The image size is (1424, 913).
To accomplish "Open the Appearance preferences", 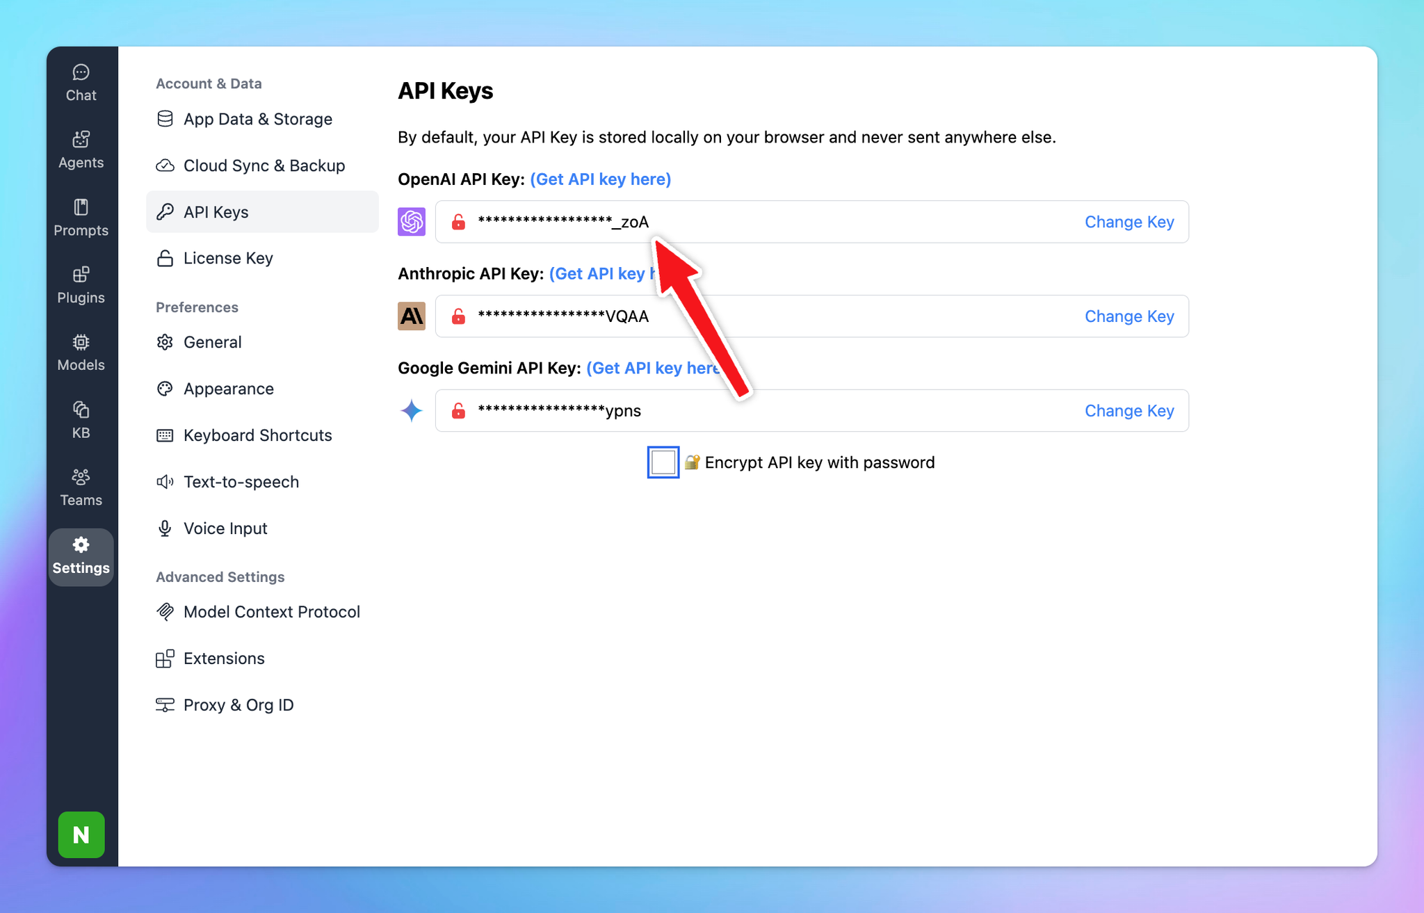I will [x=228, y=389].
